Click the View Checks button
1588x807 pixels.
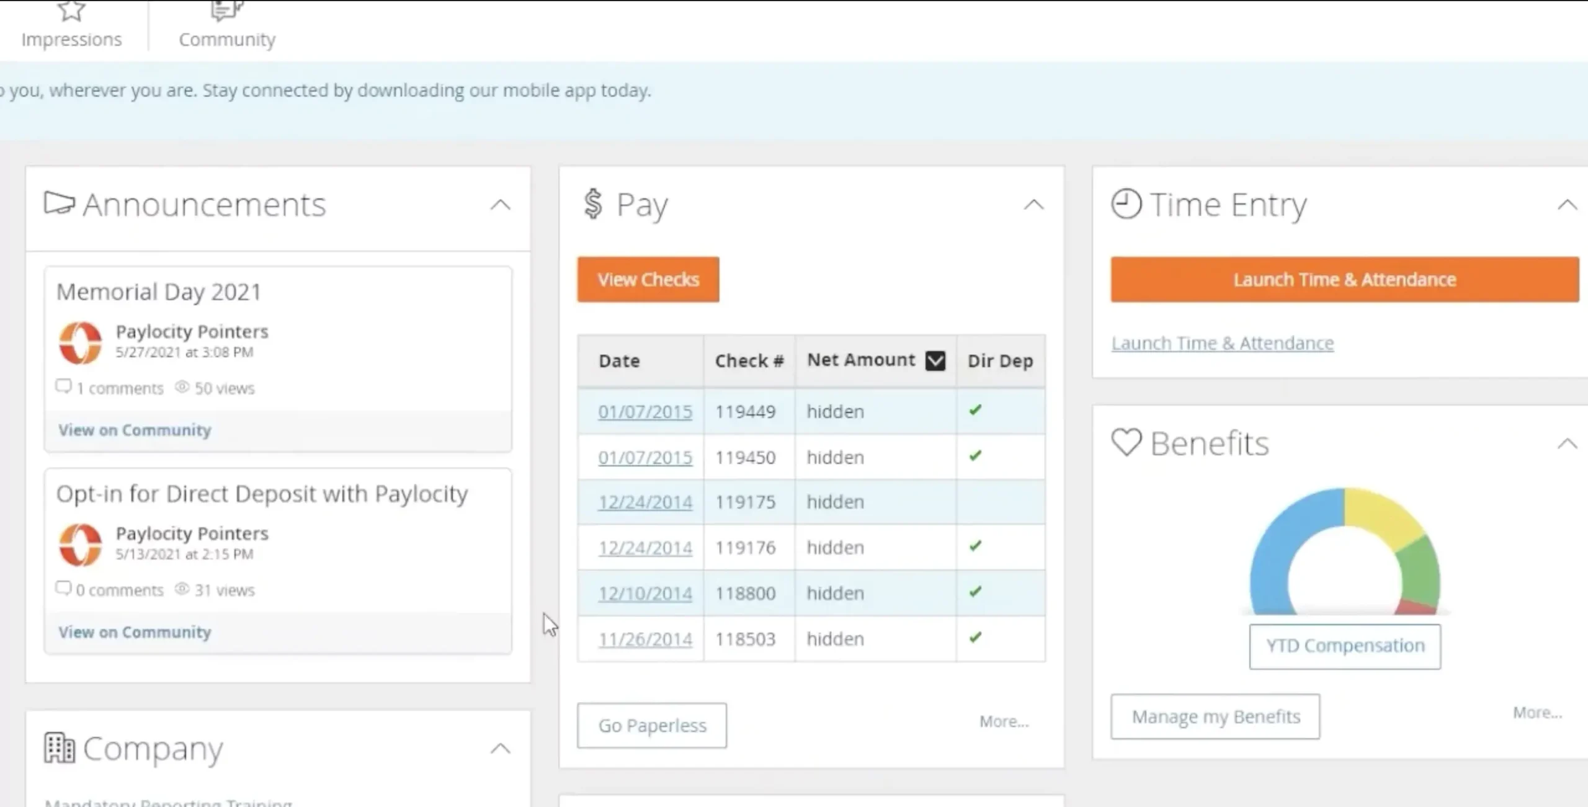point(648,279)
